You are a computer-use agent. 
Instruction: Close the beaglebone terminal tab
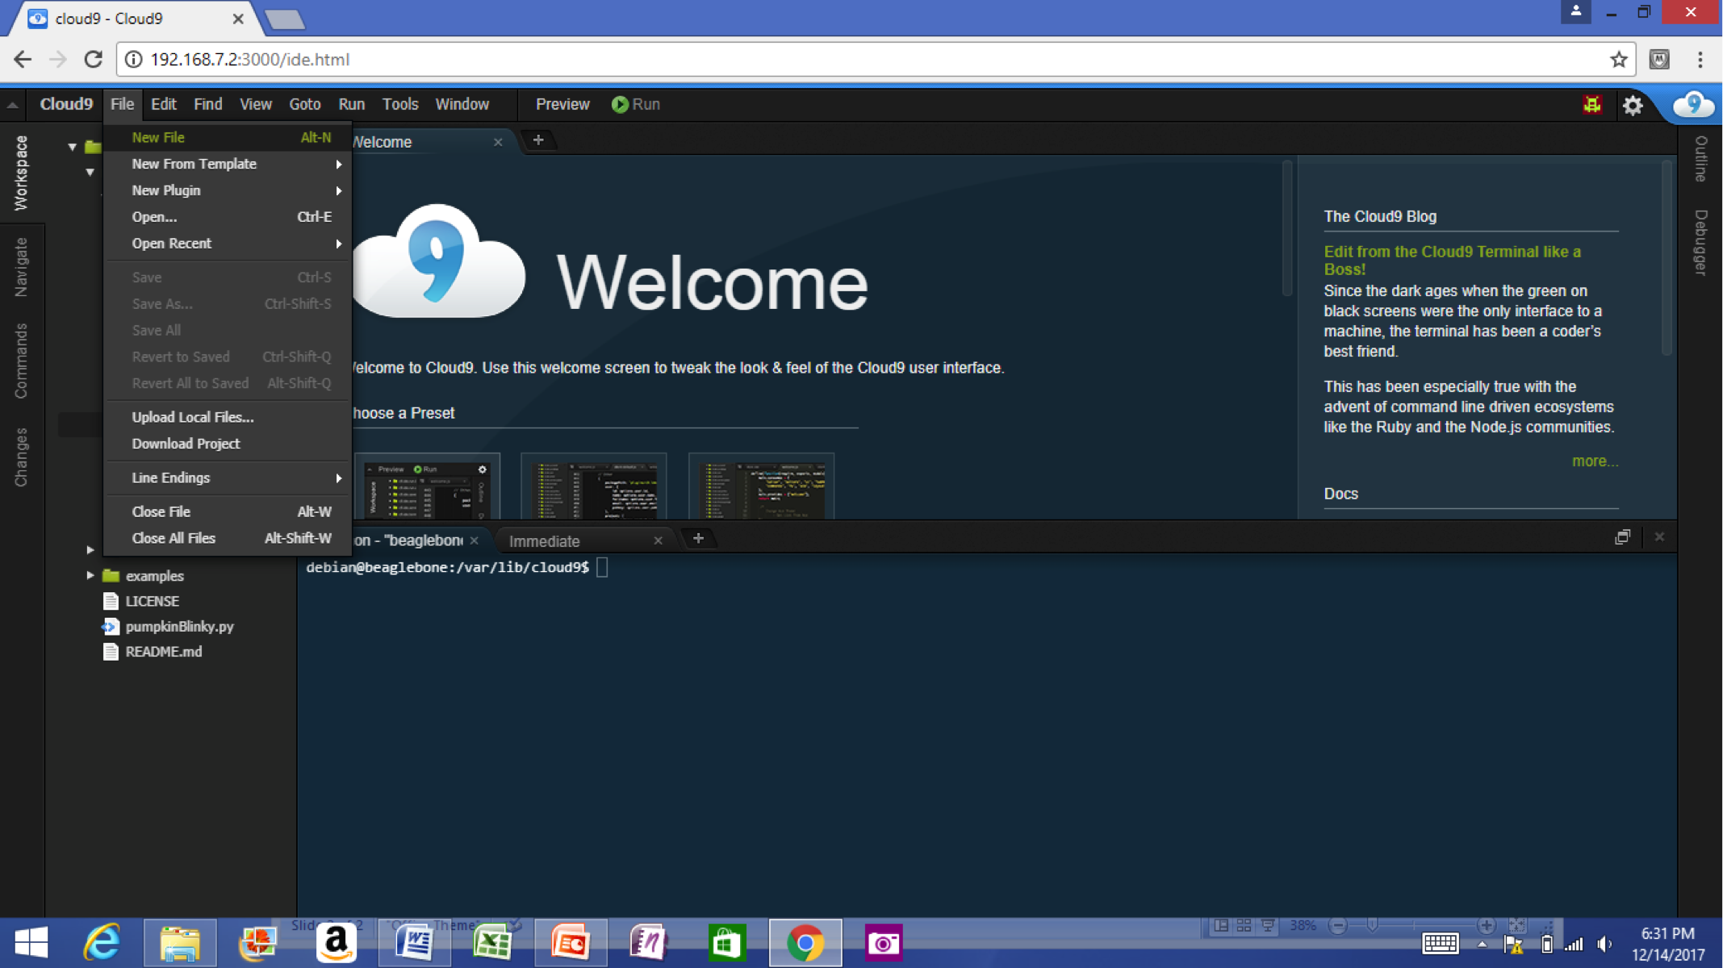[475, 540]
